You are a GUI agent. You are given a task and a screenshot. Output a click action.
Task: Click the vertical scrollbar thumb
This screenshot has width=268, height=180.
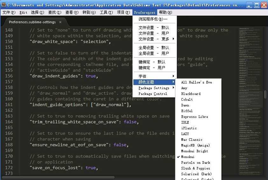point(265,94)
